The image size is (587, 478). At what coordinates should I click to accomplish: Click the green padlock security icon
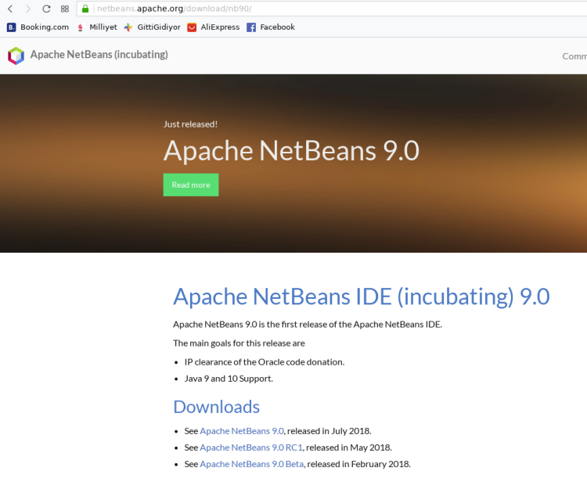(x=85, y=9)
